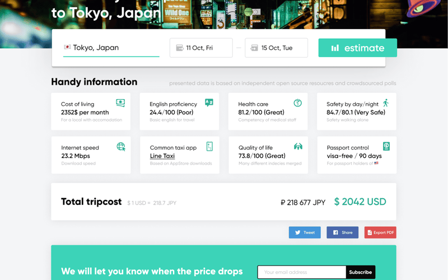Click the 218 677 JPY total amount
The width and height of the screenshot is (448, 280).
tap(303, 203)
